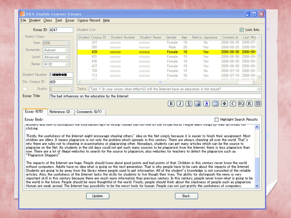291x218 pixels.
Task: Expand the Tasks dropdown list
Action: click(x=259, y=89)
